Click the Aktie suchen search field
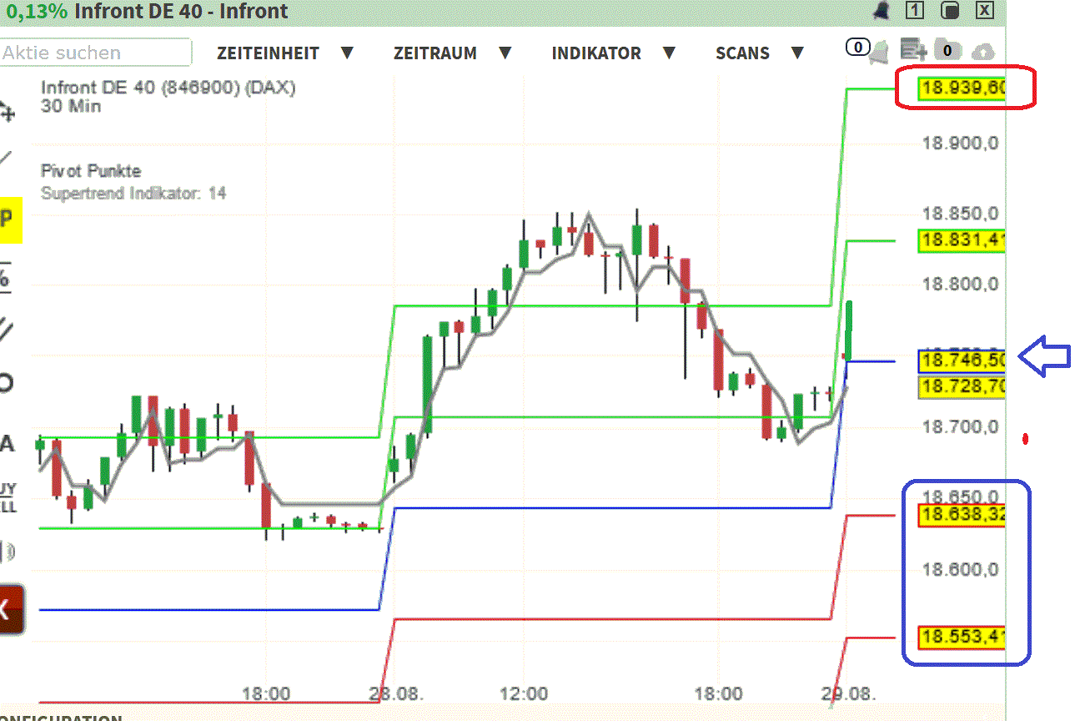This screenshot has width=1085, height=721. click(x=94, y=52)
